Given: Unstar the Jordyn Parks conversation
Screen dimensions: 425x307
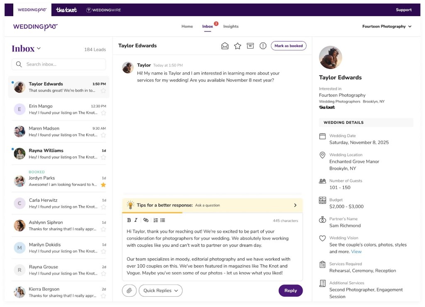Looking at the screenshot, I should point(103,185).
